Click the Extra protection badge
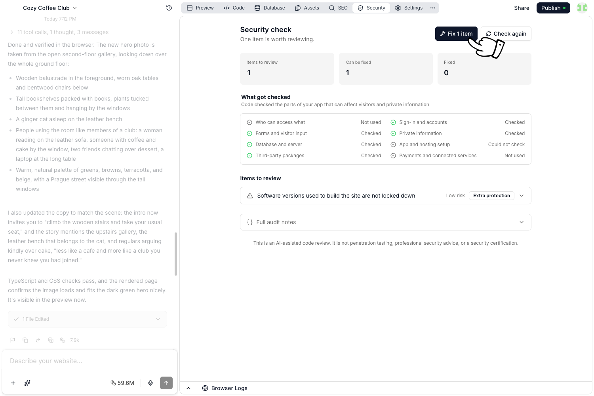 tap(491, 196)
